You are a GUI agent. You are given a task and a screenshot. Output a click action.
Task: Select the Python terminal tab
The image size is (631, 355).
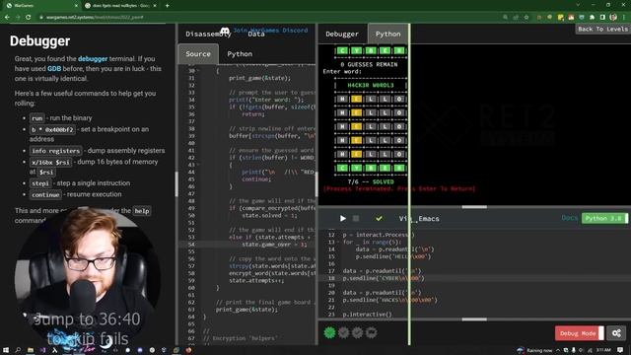click(x=387, y=35)
